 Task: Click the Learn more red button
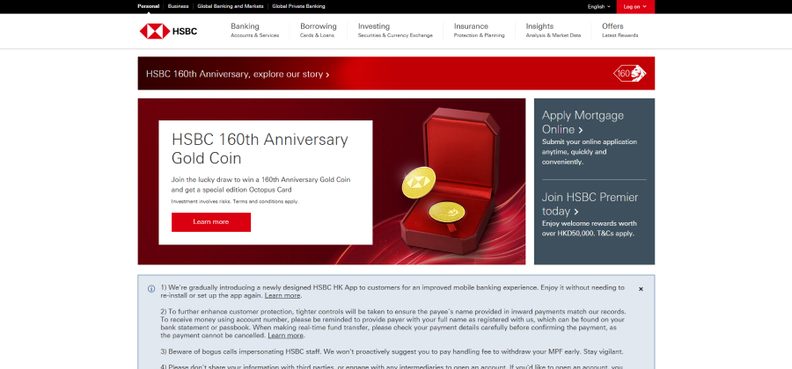(211, 221)
